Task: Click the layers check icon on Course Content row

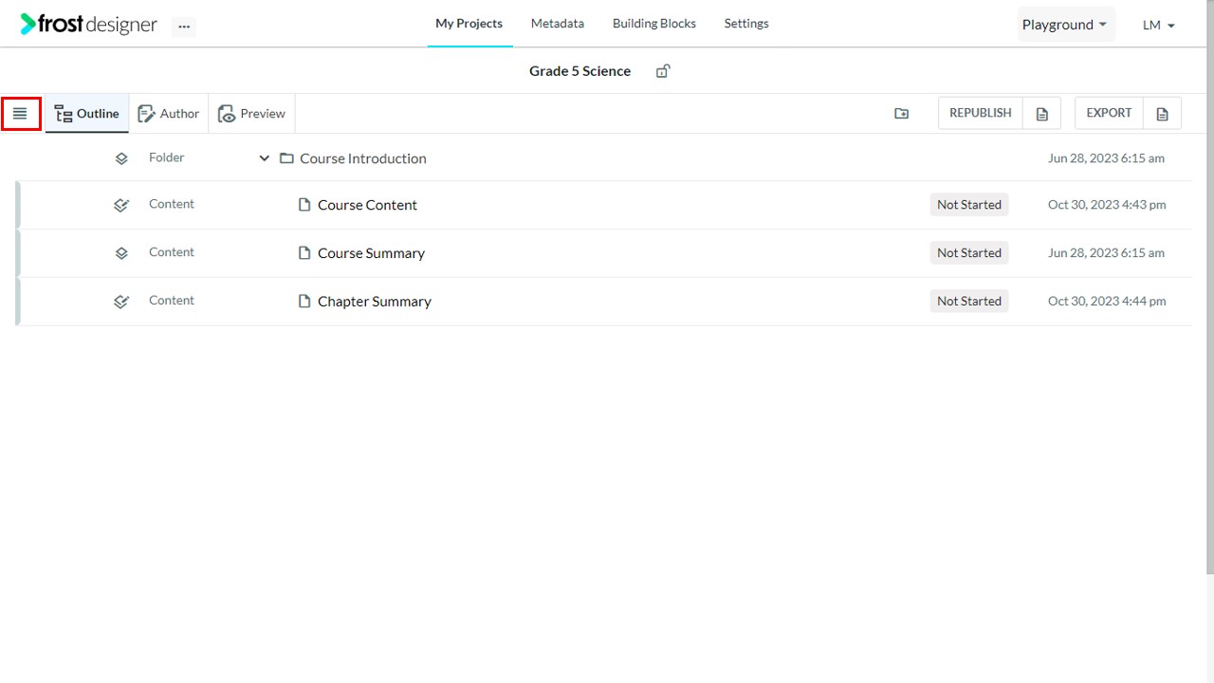Action: 121,205
